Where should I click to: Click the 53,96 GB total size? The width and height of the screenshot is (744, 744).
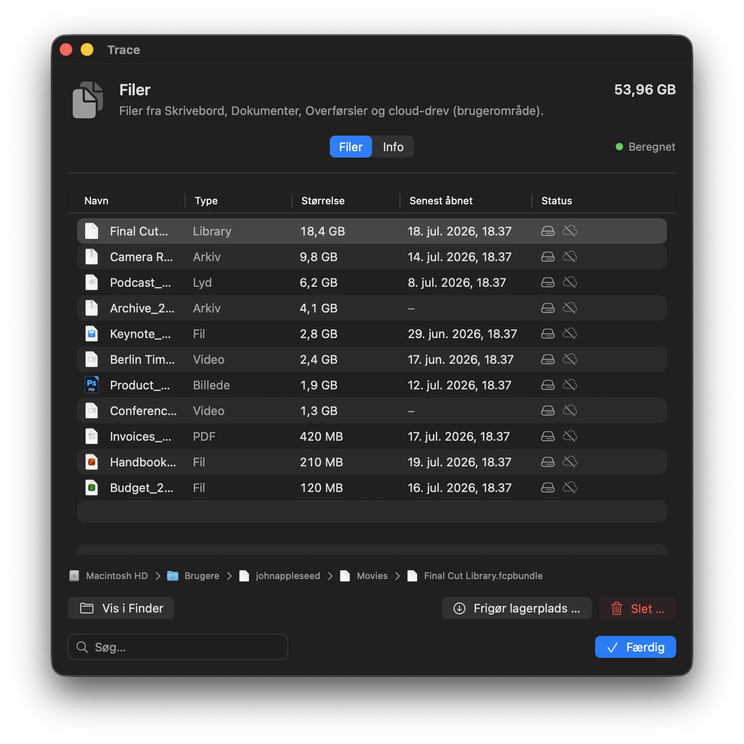[645, 89]
